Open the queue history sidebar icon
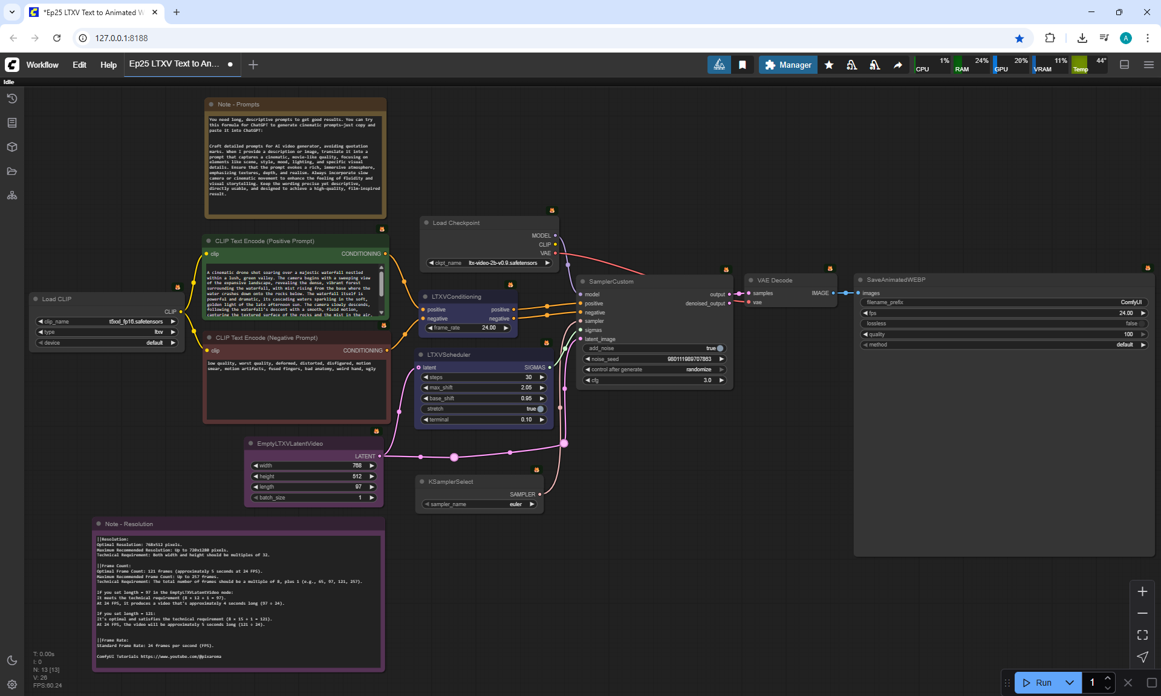Screen dimensions: 1161x696 (x=12, y=99)
